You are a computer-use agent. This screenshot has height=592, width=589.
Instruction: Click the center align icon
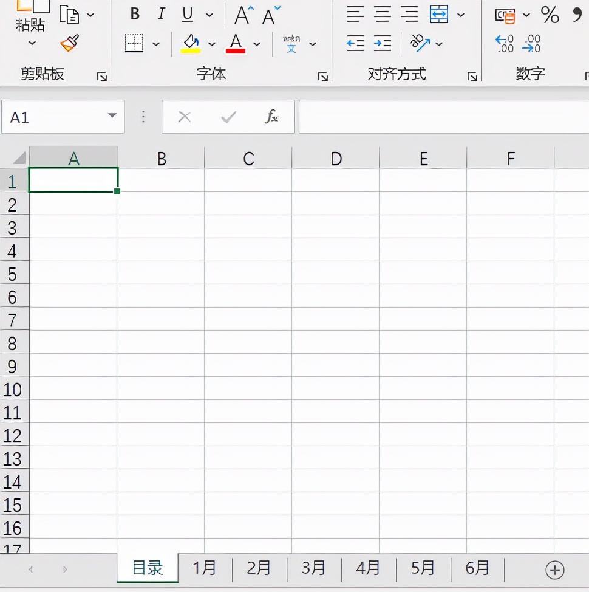coord(383,14)
